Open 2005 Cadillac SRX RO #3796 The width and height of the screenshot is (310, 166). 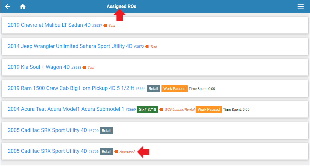click(x=47, y=151)
